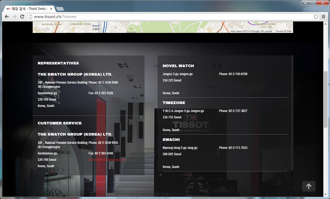
Task: Click Representatives phone 82 2 3149 9500
Action: [x=103, y=82]
